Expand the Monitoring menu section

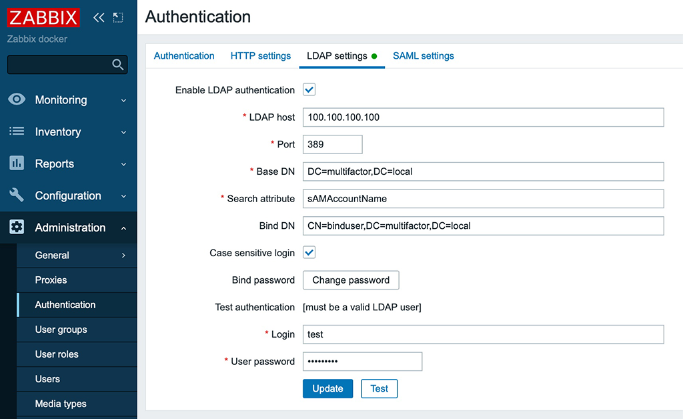click(x=123, y=99)
